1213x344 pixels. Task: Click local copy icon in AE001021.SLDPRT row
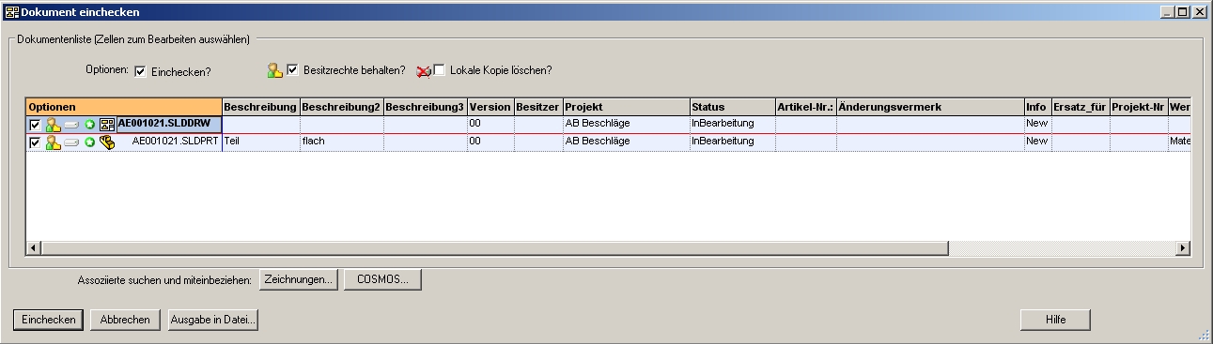[x=71, y=142]
